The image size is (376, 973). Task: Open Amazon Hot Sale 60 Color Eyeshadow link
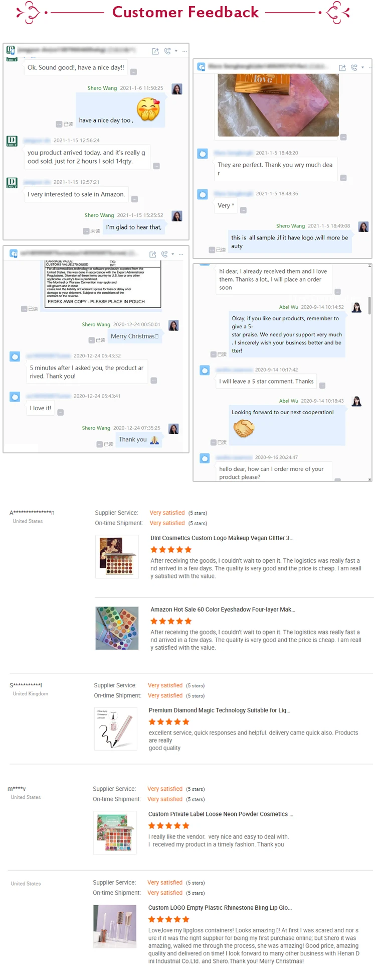[223, 610]
